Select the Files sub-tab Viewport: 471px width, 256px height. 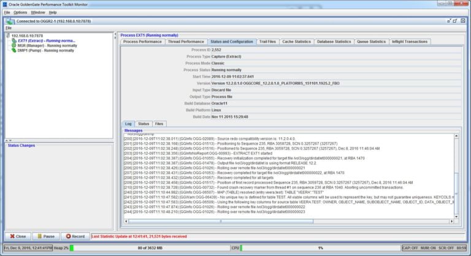tap(159, 123)
